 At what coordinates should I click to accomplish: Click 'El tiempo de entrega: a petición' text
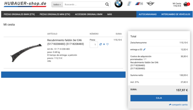click(x=62, y=55)
